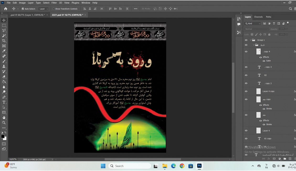This screenshot has height=171, width=296.
Task: Hide the Layer 4 copy layer
Action: tap(246, 91)
